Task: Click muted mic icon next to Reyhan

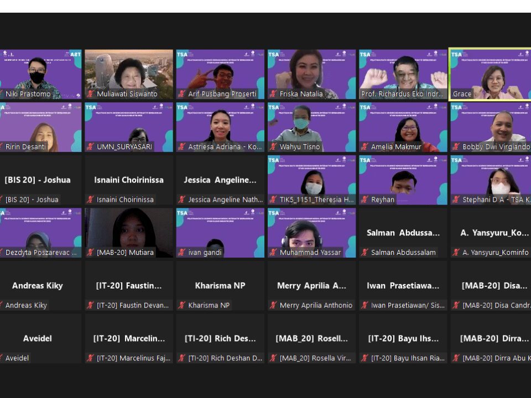Action: [365, 200]
